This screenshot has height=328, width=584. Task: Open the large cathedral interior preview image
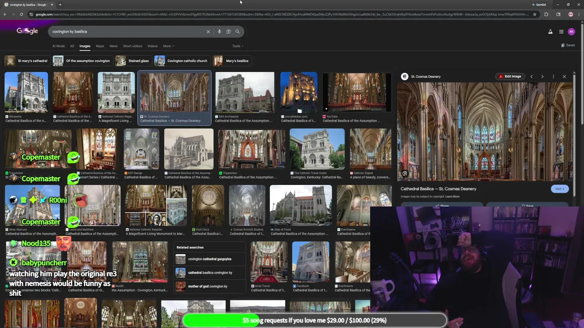485,132
